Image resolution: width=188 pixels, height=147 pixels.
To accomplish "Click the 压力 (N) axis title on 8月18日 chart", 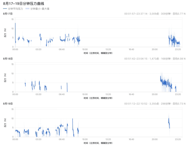I will pos(5,78).
